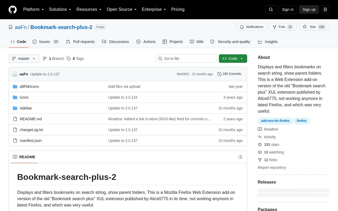Click the sidebar folder icon
The height and width of the screenshot is (211, 338).
(15, 108)
